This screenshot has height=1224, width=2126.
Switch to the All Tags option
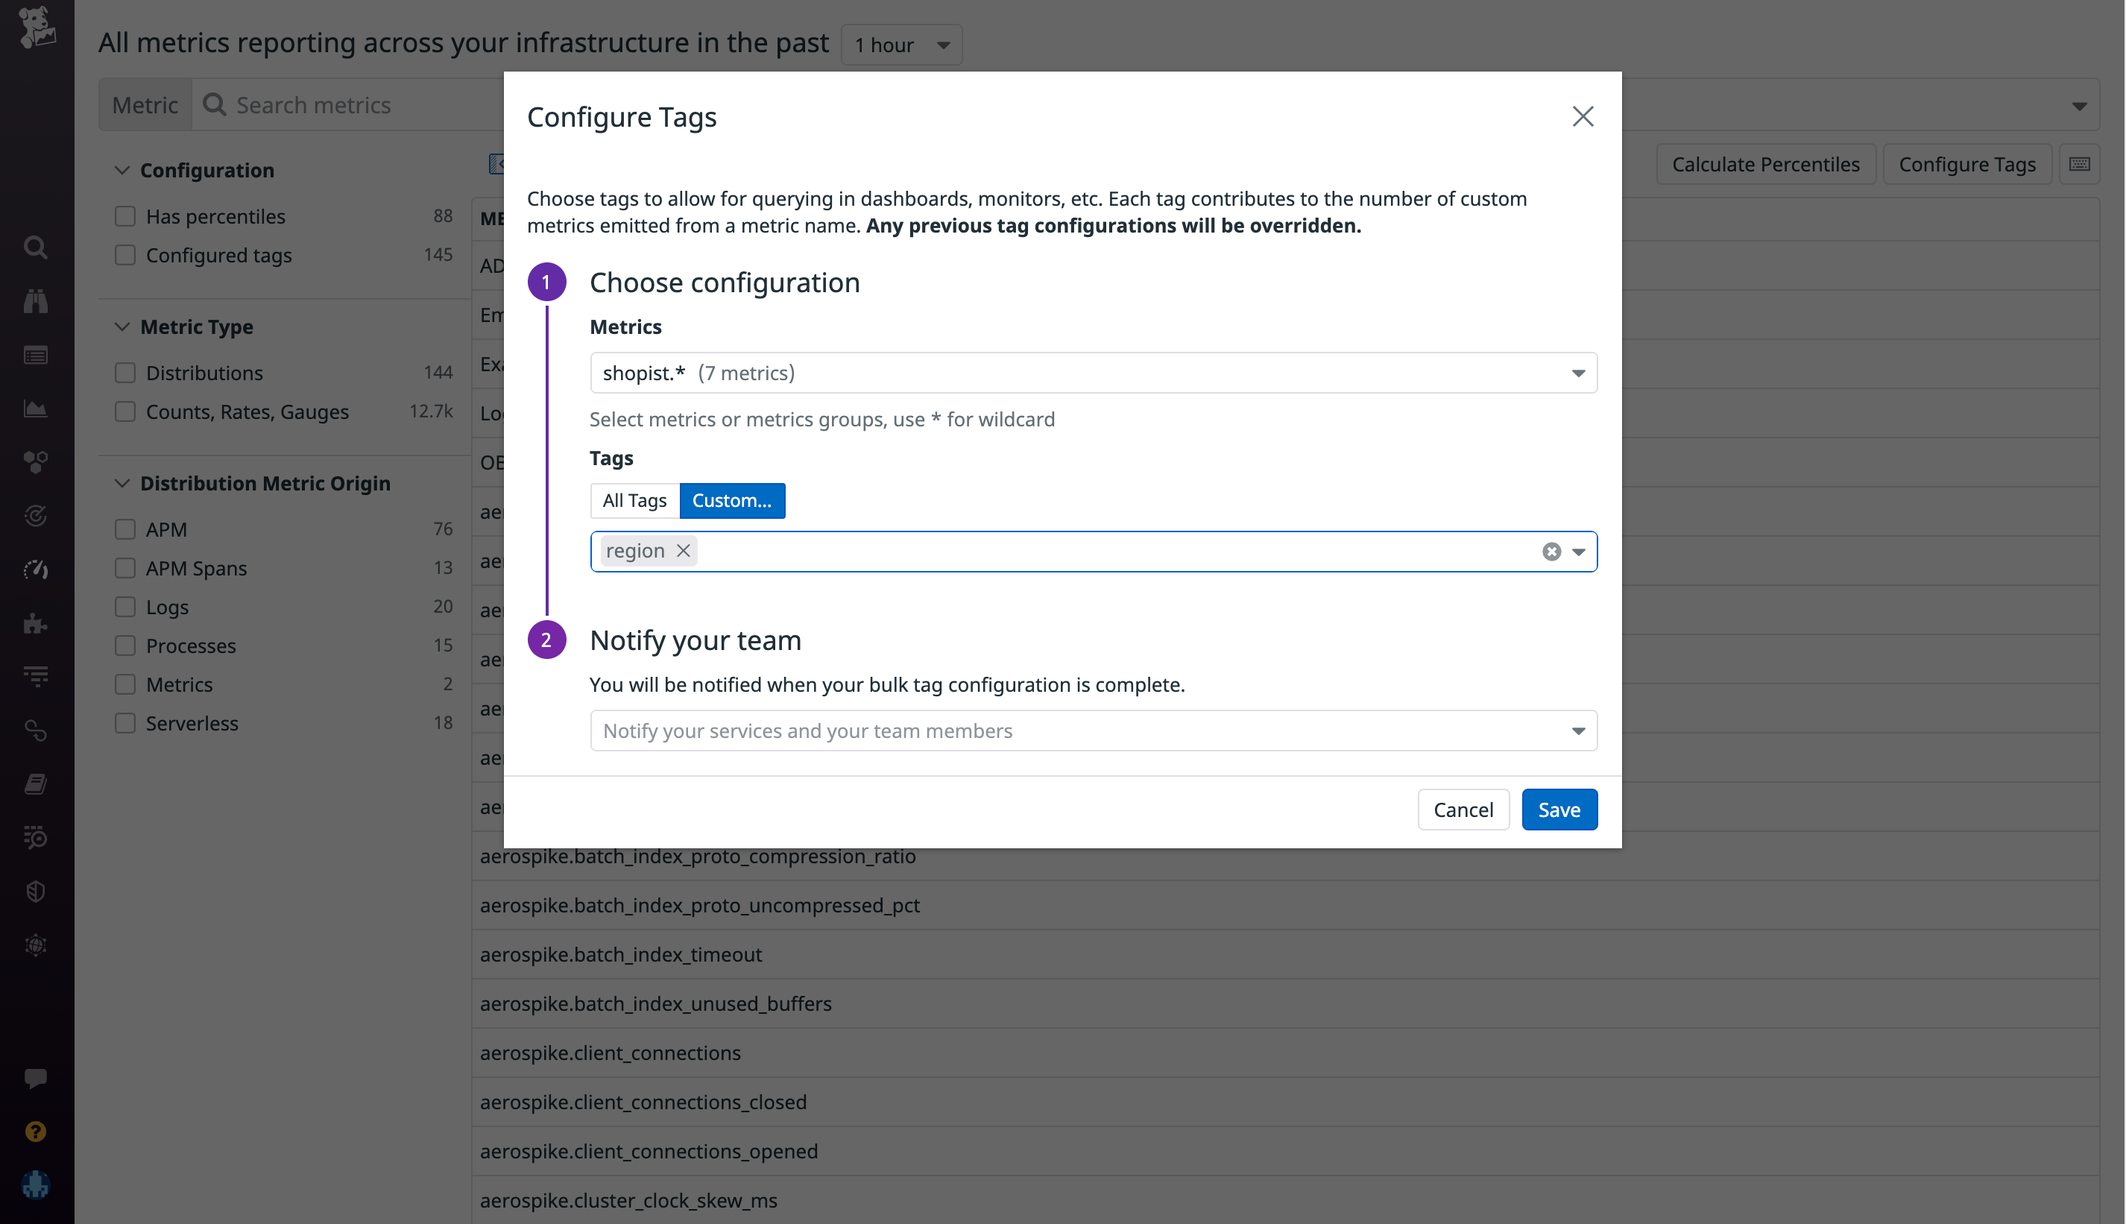point(634,500)
